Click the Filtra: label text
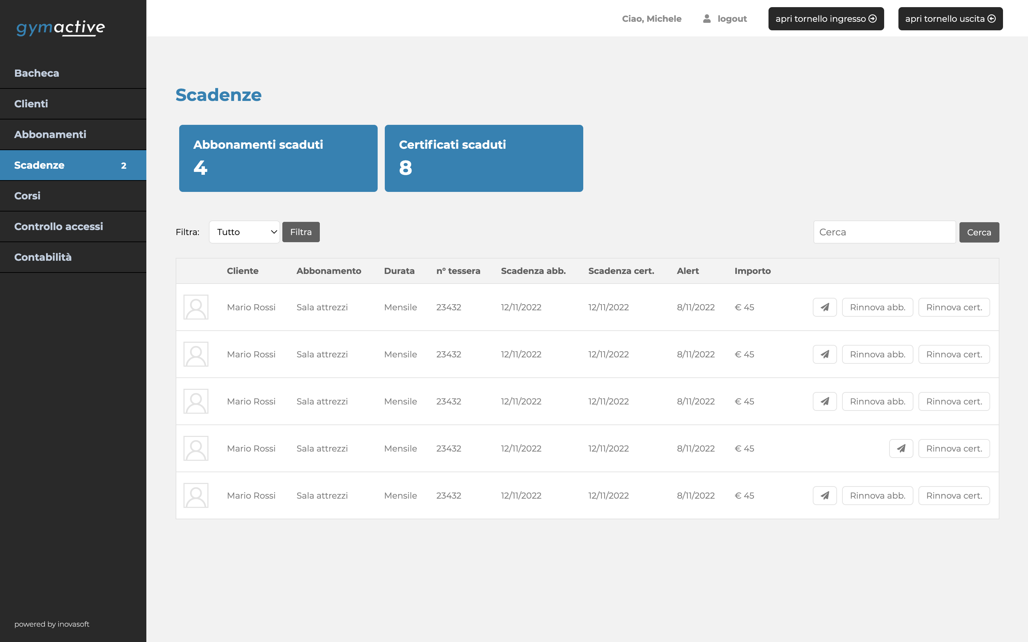The height and width of the screenshot is (642, 1028). click(x=187, y=232)
